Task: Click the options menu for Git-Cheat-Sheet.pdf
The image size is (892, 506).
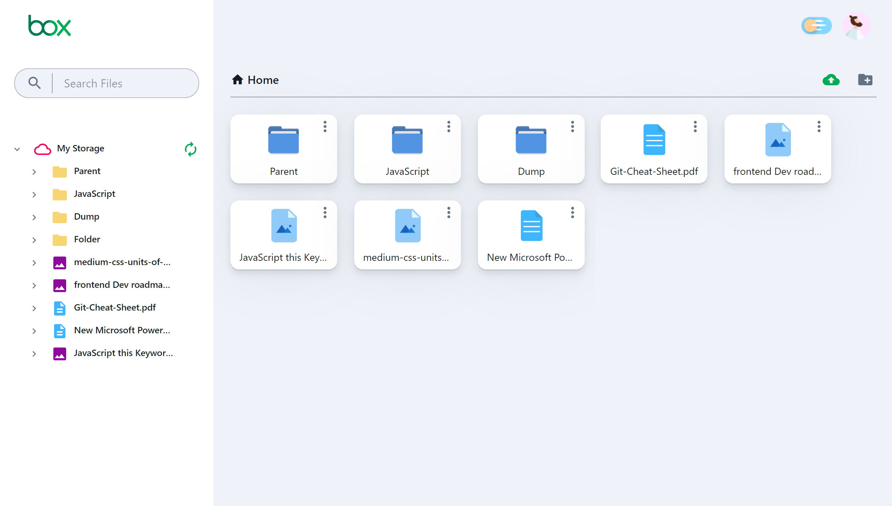Action: [x=694, y=126]
